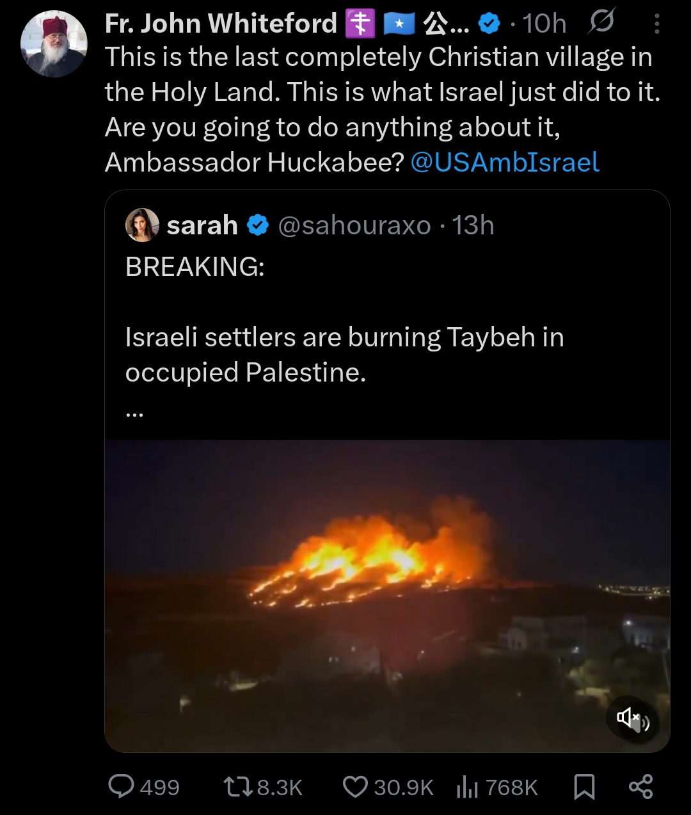Screen dimensions: 691x815
Task: Follow the @USAmbIsrael mention link
Action: pos(505,163)
